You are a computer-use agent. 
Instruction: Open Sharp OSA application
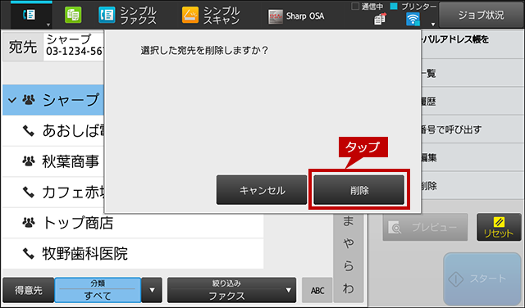297,16
